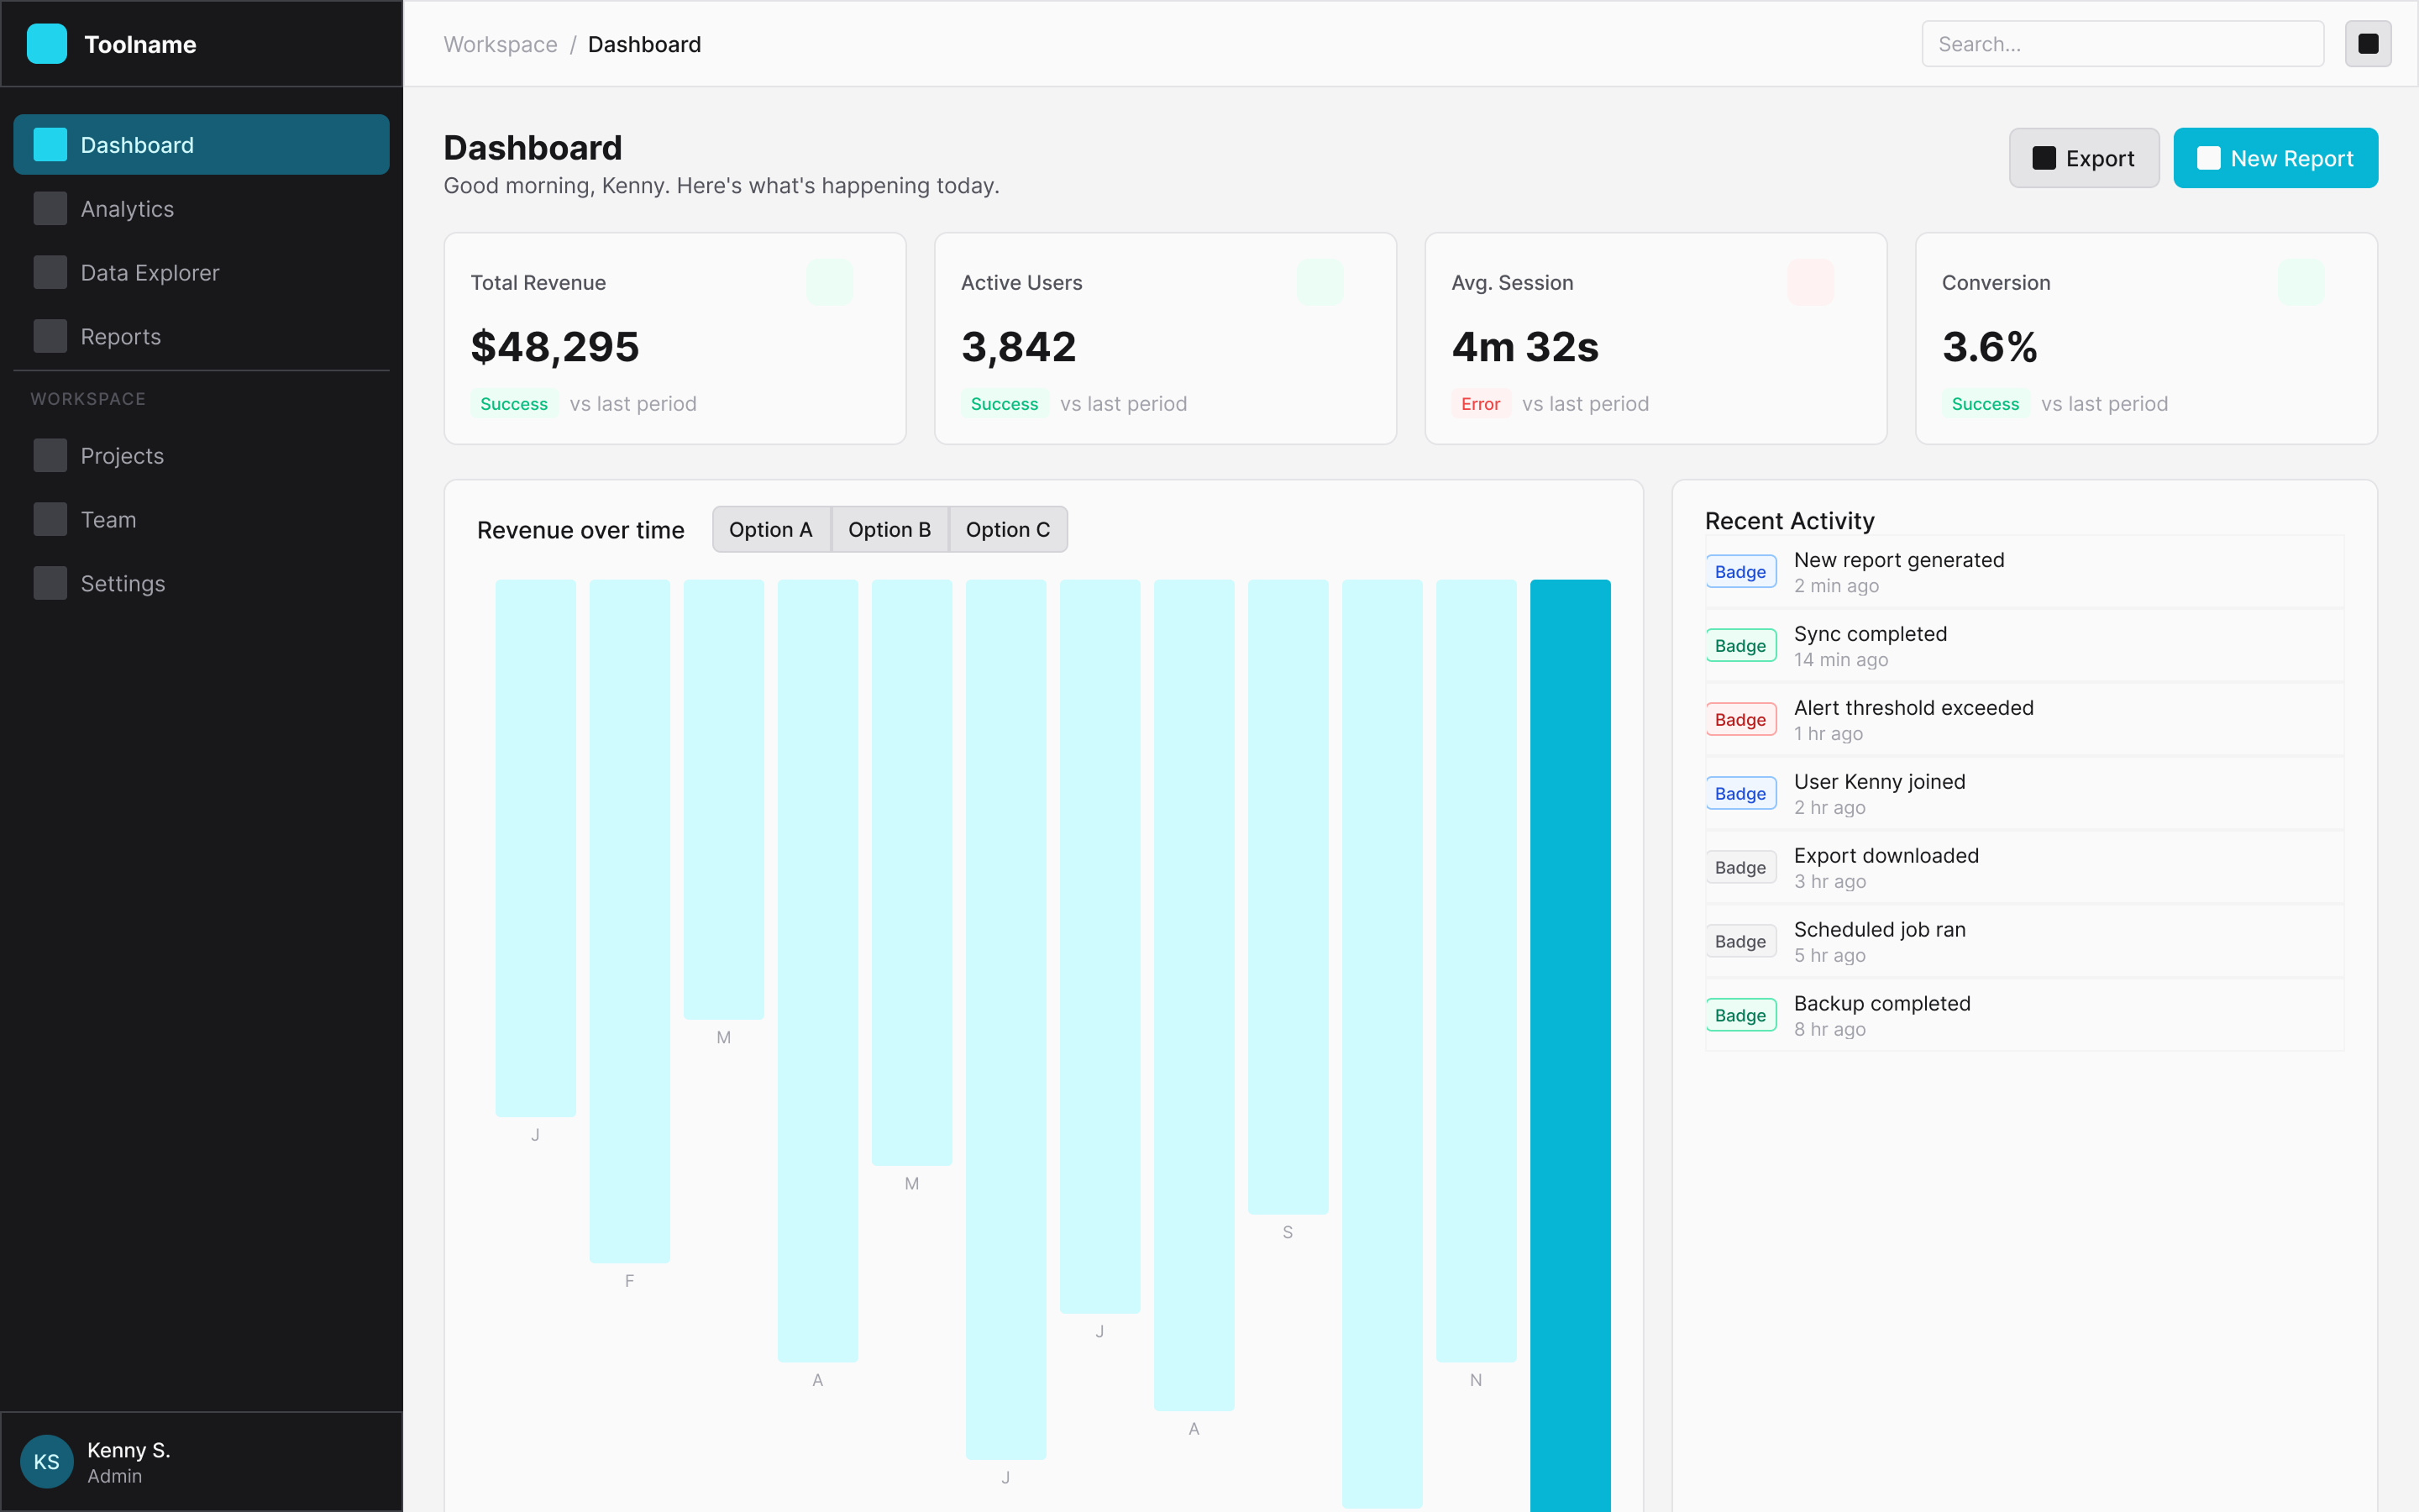Select Option B chart view
Screen dimensions: 2419x1512
(x=889, y=530)
